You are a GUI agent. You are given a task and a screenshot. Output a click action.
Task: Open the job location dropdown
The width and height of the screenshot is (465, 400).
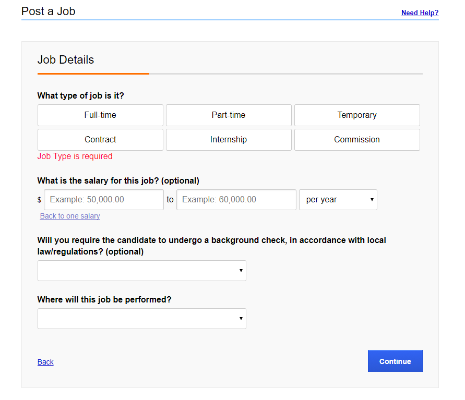coord(142,319)
